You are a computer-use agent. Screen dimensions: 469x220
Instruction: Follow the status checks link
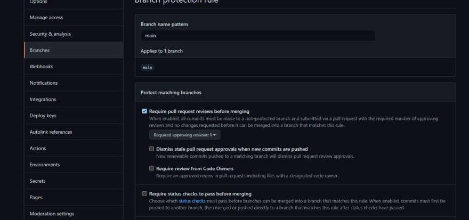coord(192,201)
